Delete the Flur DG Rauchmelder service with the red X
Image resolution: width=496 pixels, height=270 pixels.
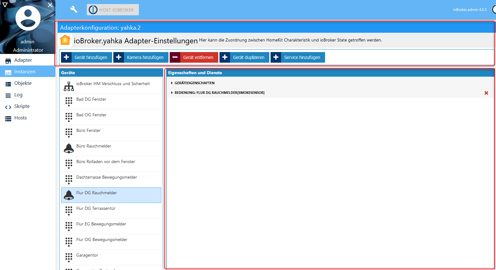click(486, 93)
